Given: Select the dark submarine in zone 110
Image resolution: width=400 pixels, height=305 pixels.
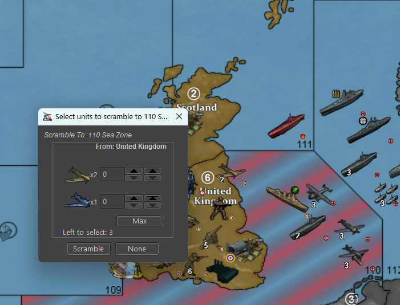Looking at the screenshot, I should [x=308, y=227].
